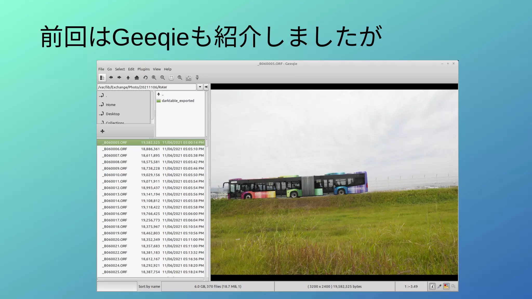Select file _B060025.ORF

pyautogui.click(x=151, y=272)
